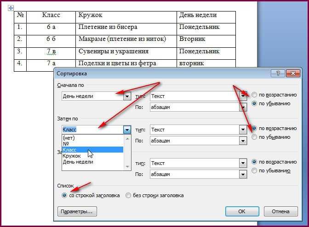
Task: Click cell Поделки и цветы из фетра
Action: point(126,63)
